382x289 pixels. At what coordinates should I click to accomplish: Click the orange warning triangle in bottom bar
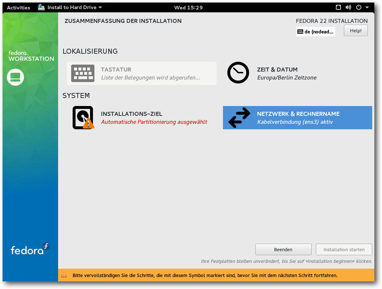point(64,275)
